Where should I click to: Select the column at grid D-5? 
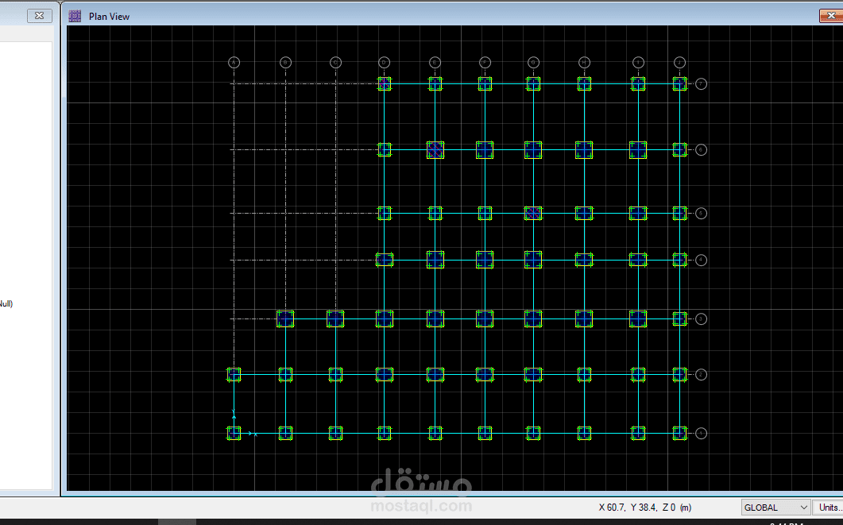click(x=384, y=214)
